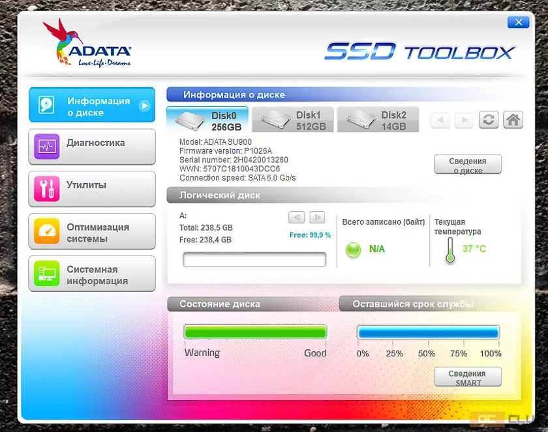
Task: Switch to the Disk2 14GB tab
Action: click(x=378, y=120)
